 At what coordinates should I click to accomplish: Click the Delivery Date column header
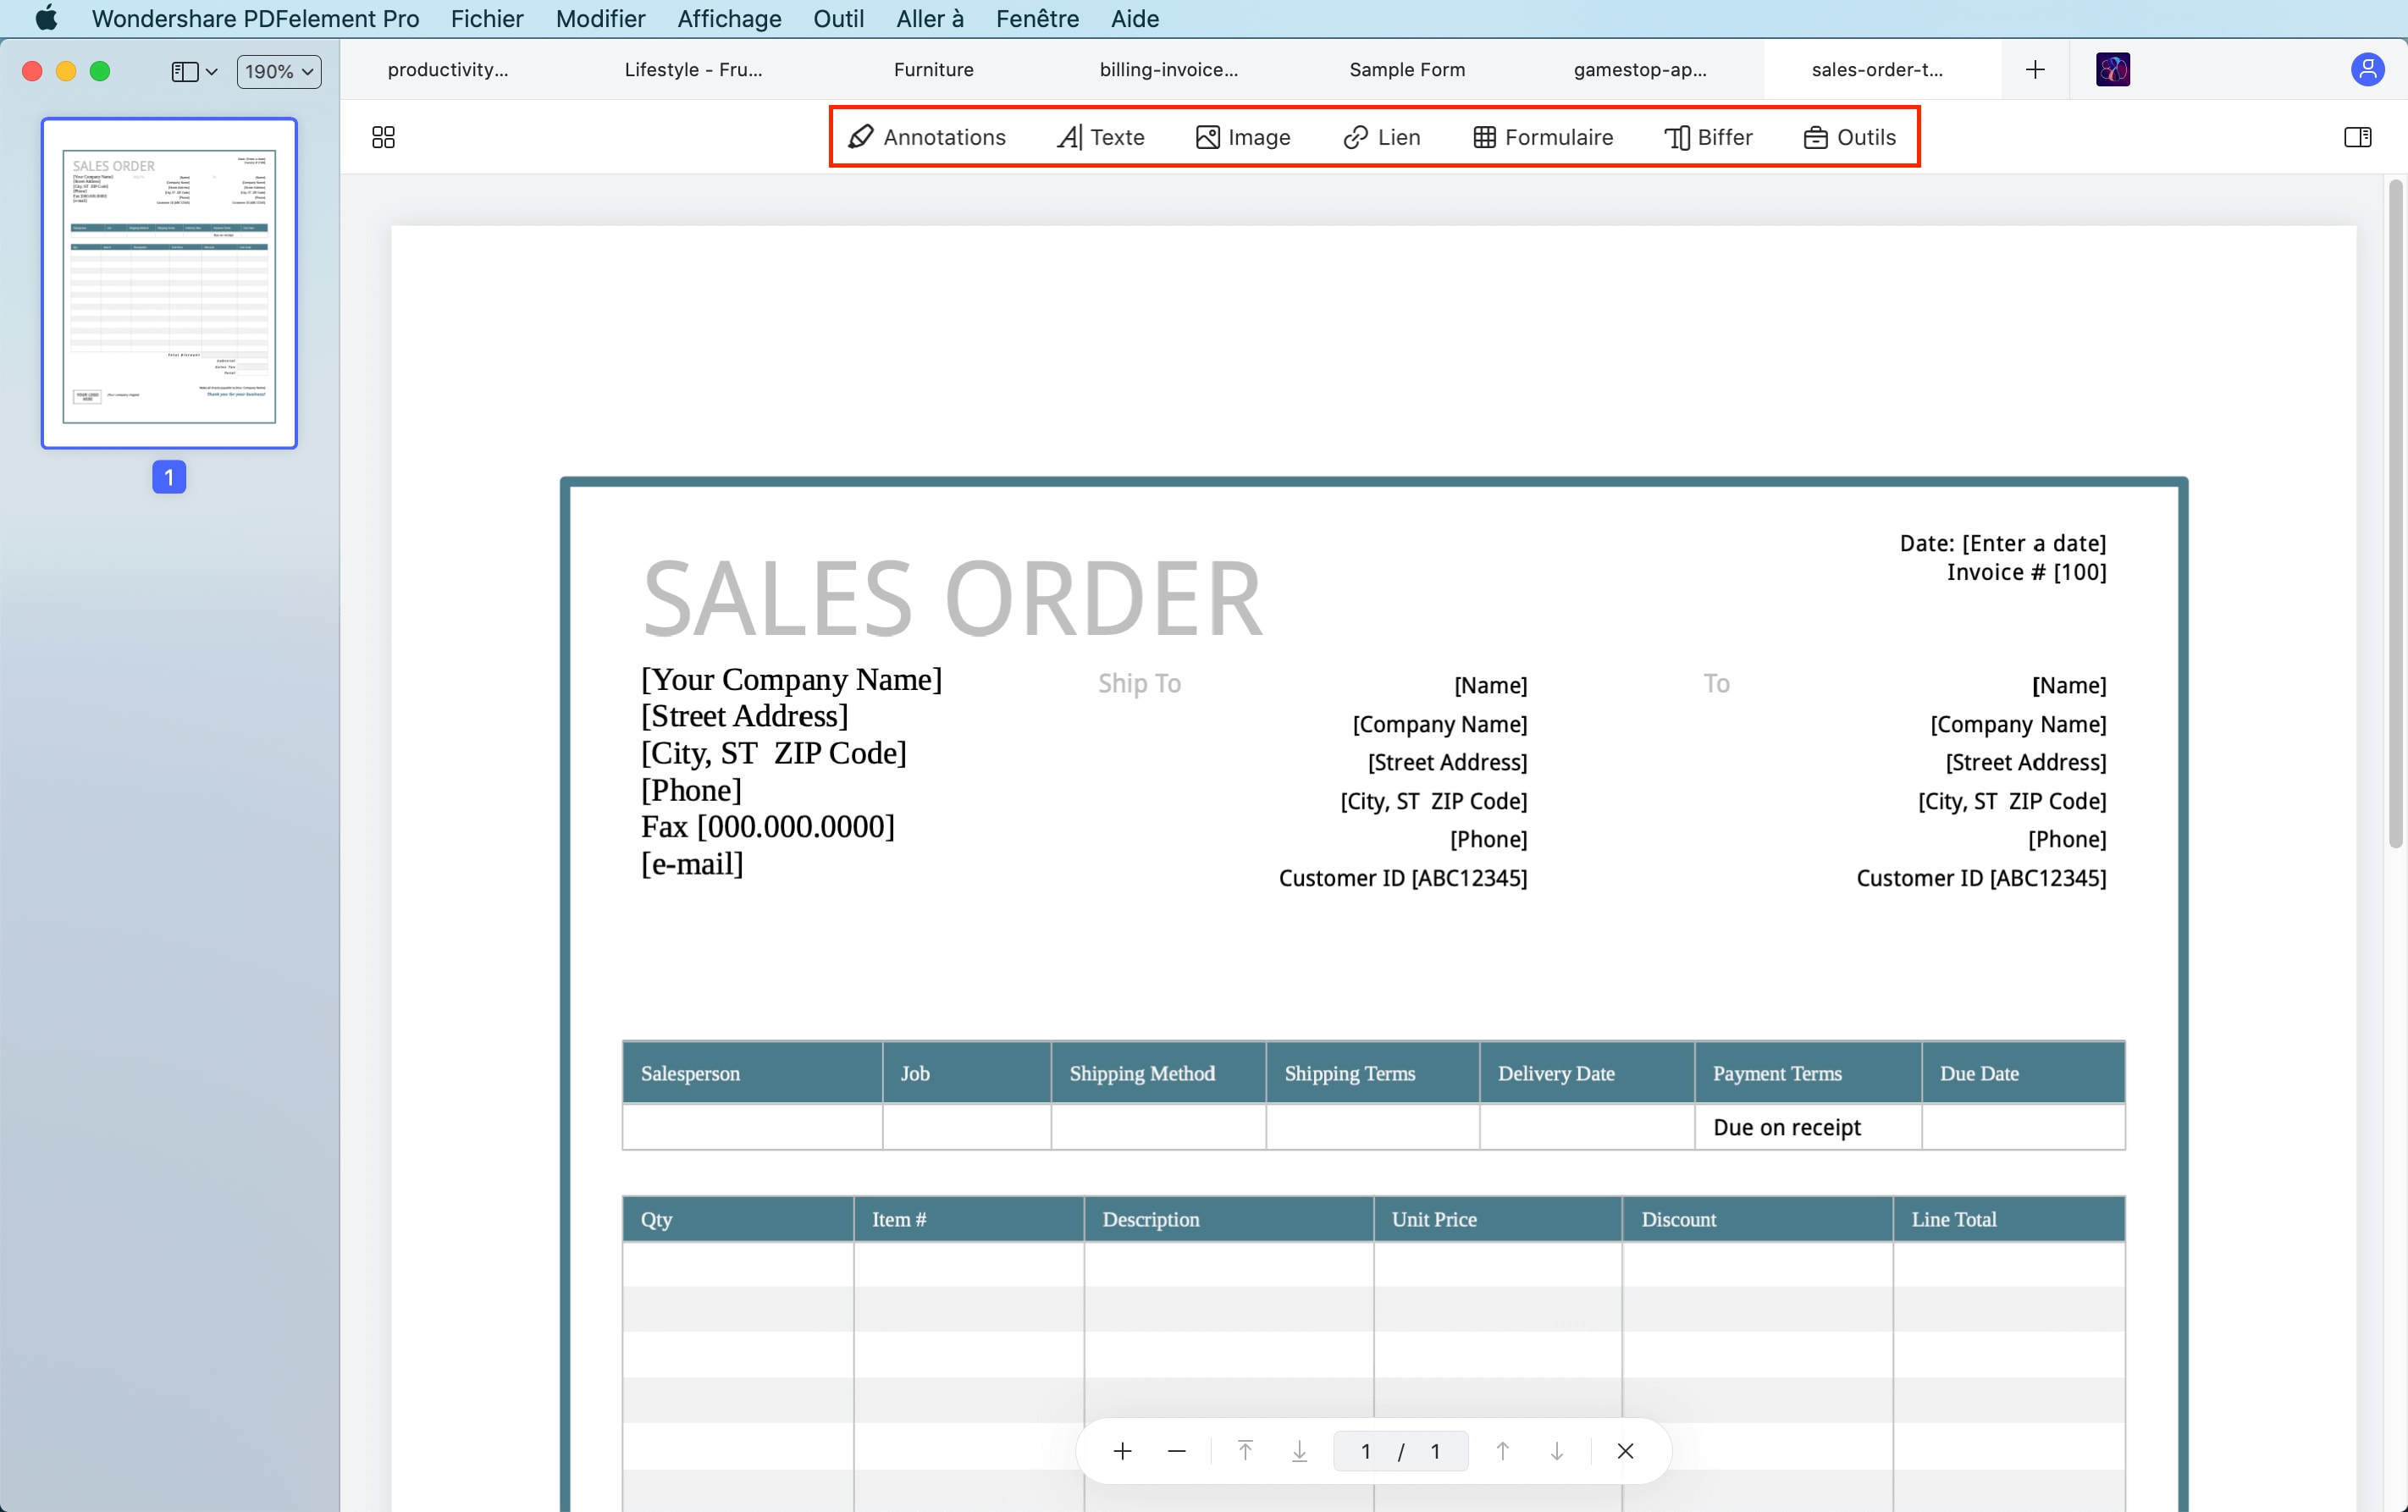tap(1586, 1073)
